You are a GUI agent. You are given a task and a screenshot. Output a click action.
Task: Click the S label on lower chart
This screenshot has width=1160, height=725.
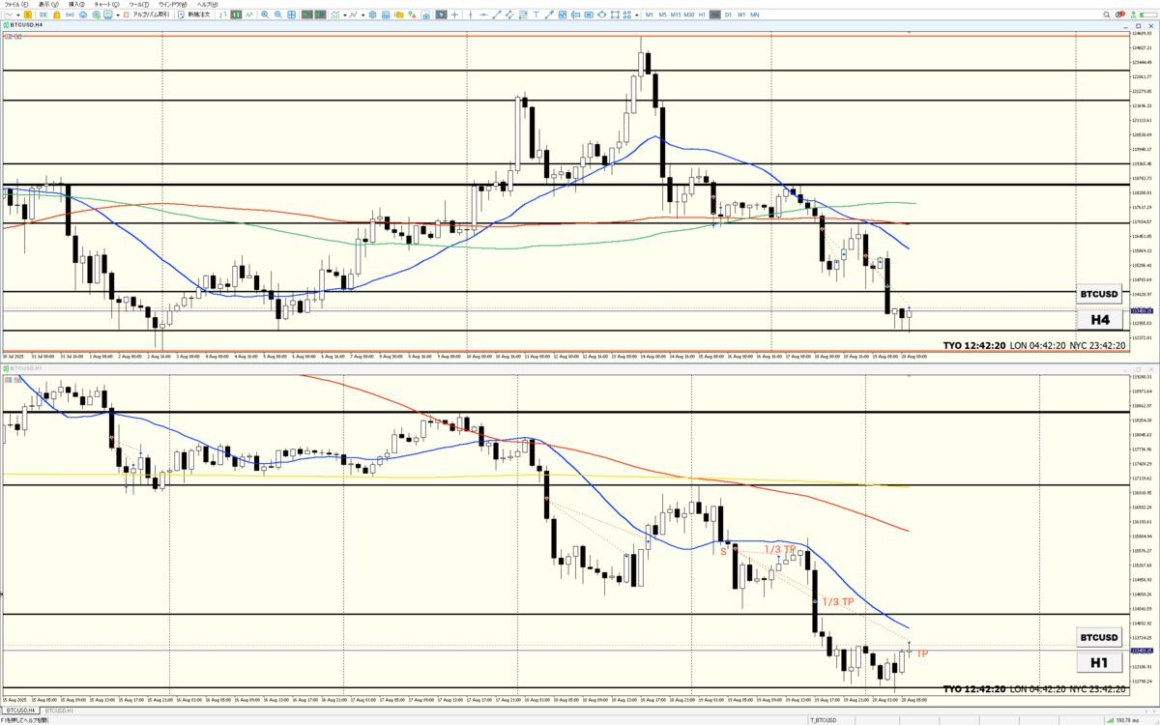pyautogui.click(x=723, y=551)
